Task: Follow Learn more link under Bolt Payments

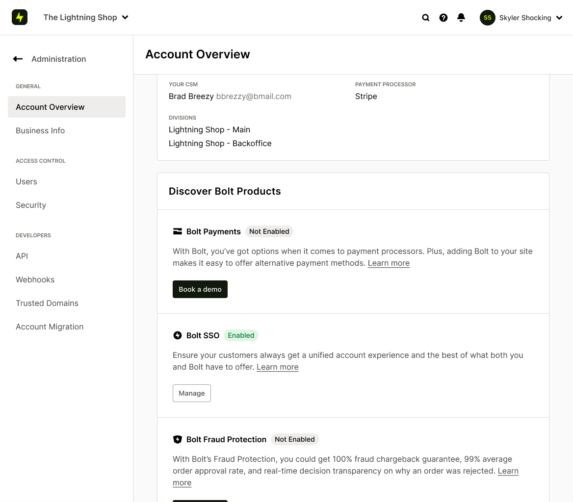Action: [x=389, y=263]
